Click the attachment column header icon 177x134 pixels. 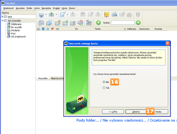(48, 29)
